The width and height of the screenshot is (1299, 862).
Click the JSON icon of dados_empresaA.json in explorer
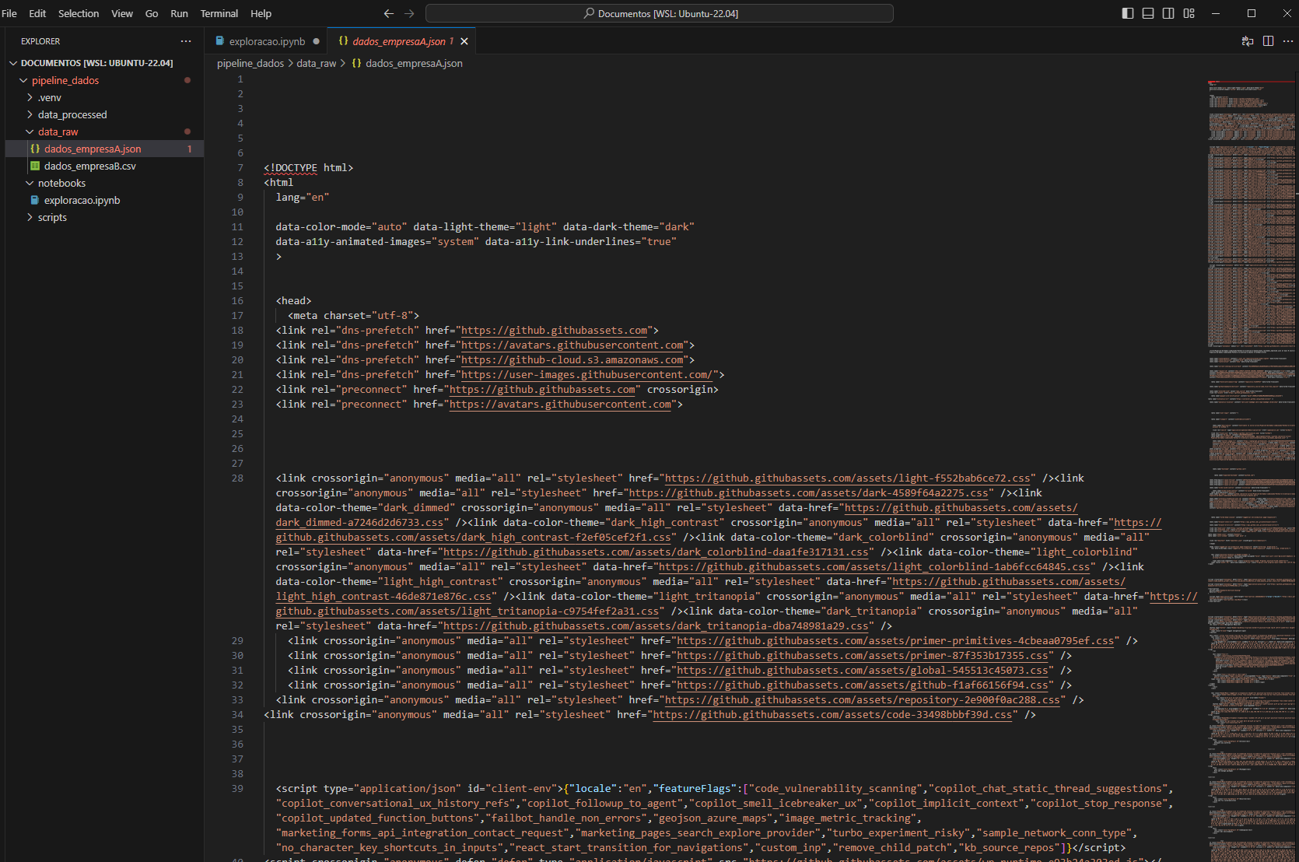[x=35, y=149]
